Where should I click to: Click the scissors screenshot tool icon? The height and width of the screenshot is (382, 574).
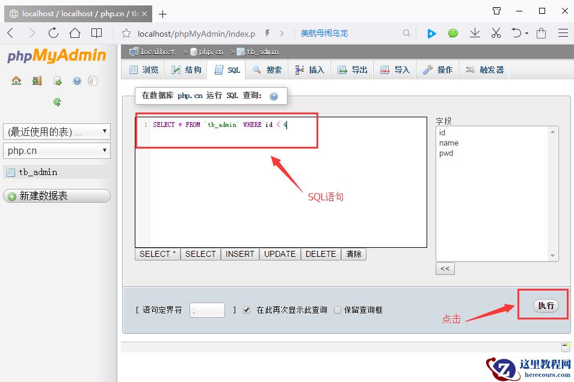pyautogui.click(x=496, y=33)
